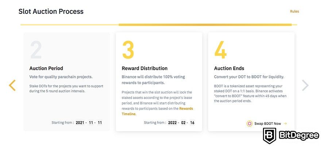Click the 2021 year field in Auction Period
321x146 pixels.
pos(80,123)
